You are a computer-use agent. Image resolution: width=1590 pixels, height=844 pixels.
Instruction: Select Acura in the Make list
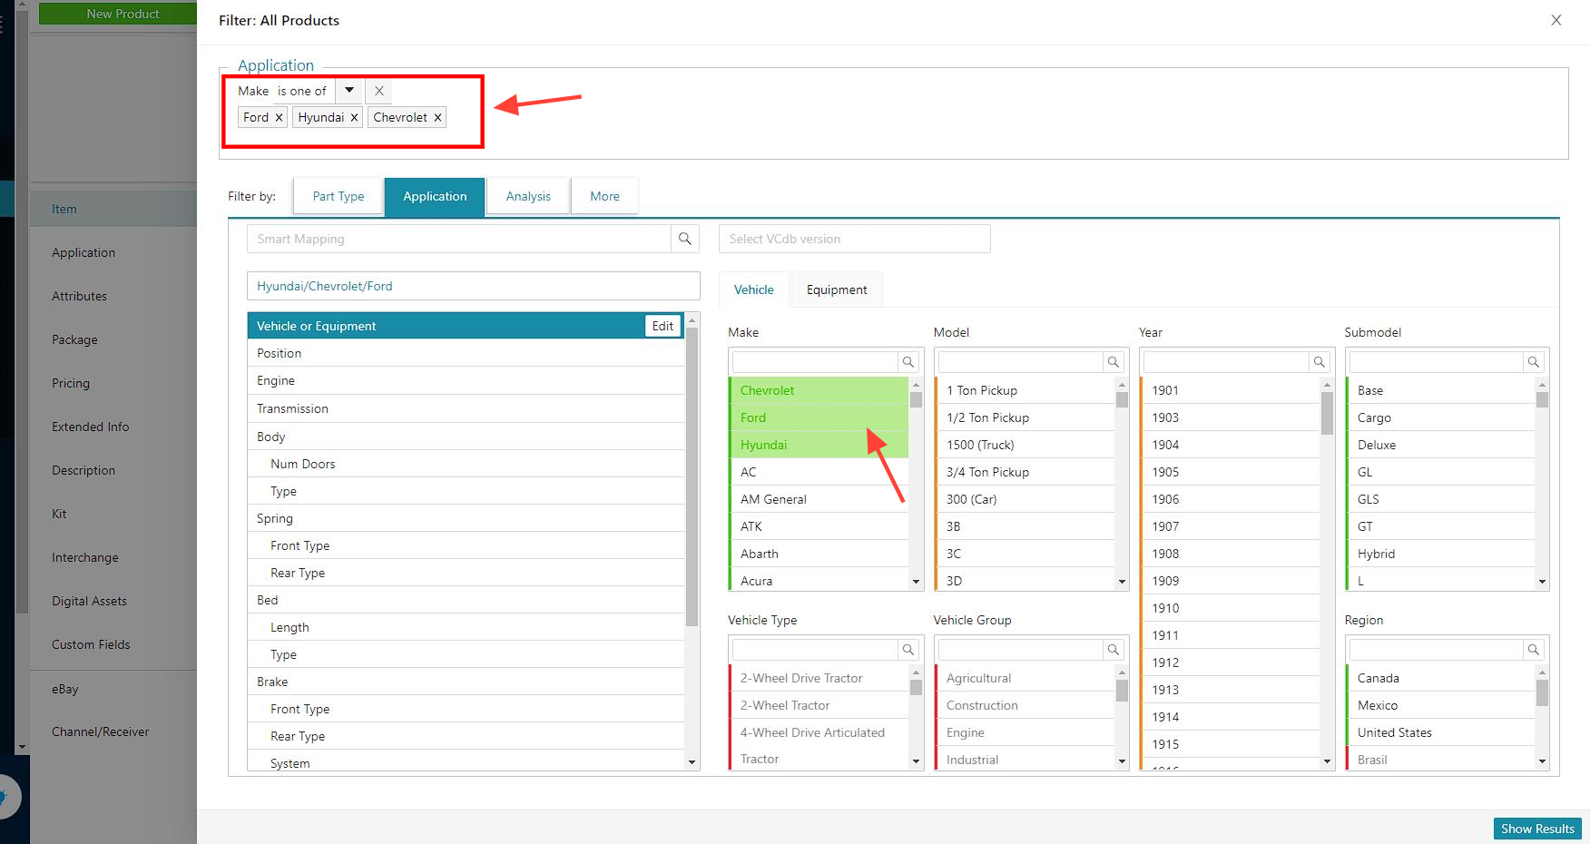818,581
